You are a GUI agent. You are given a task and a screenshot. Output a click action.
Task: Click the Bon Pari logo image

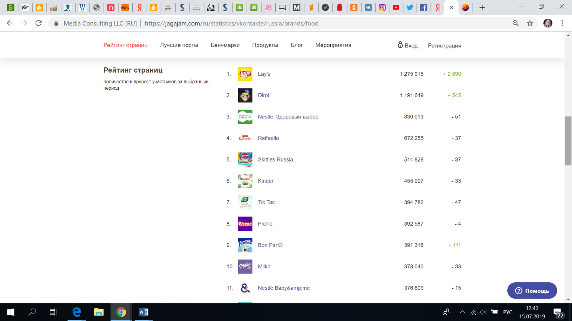(x=245, y=245)
